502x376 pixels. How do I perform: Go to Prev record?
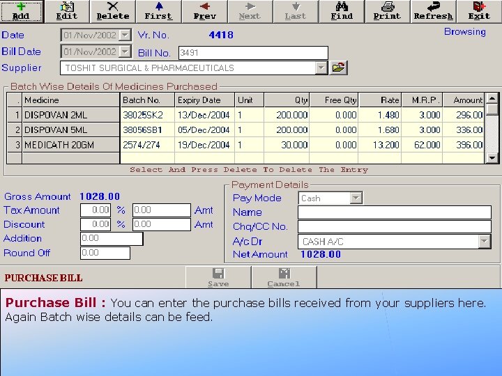pos(204,12)
